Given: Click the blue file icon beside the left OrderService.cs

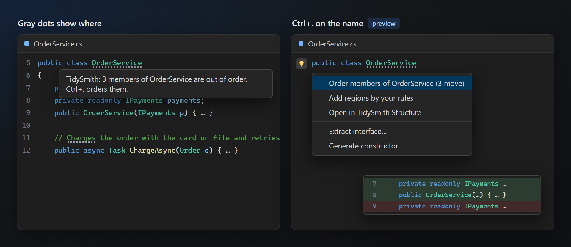Looking at the screenshot, I should [x=27, y=44].
